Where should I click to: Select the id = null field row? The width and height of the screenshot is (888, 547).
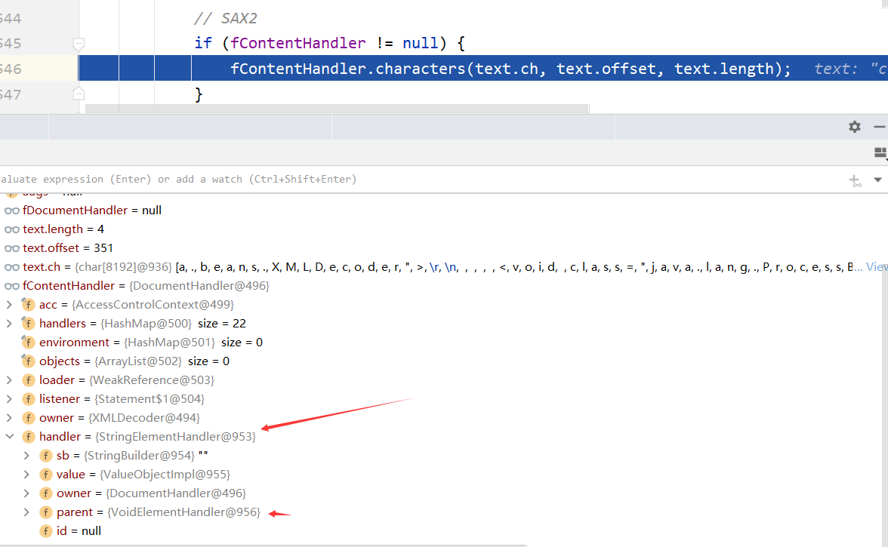click(79, 531)
